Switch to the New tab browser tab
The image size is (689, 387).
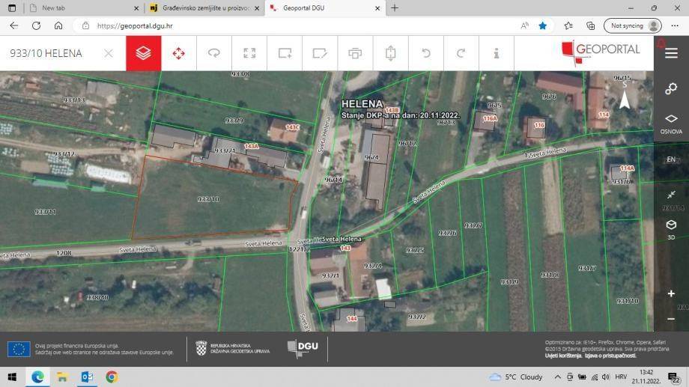click(83, 8)
